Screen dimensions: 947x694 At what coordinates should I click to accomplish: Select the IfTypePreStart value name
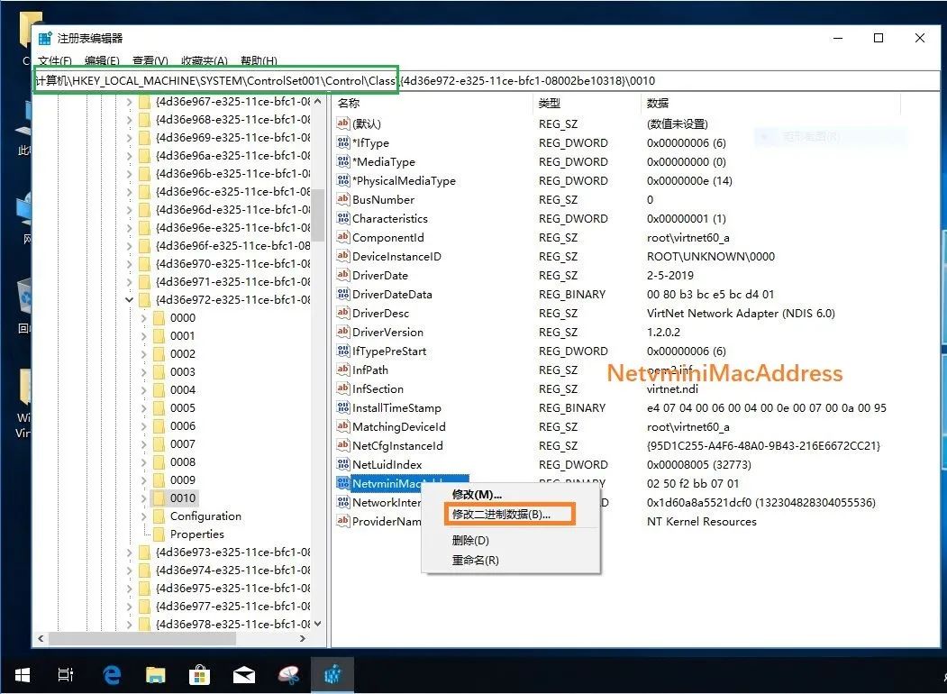tap(389, 351)
